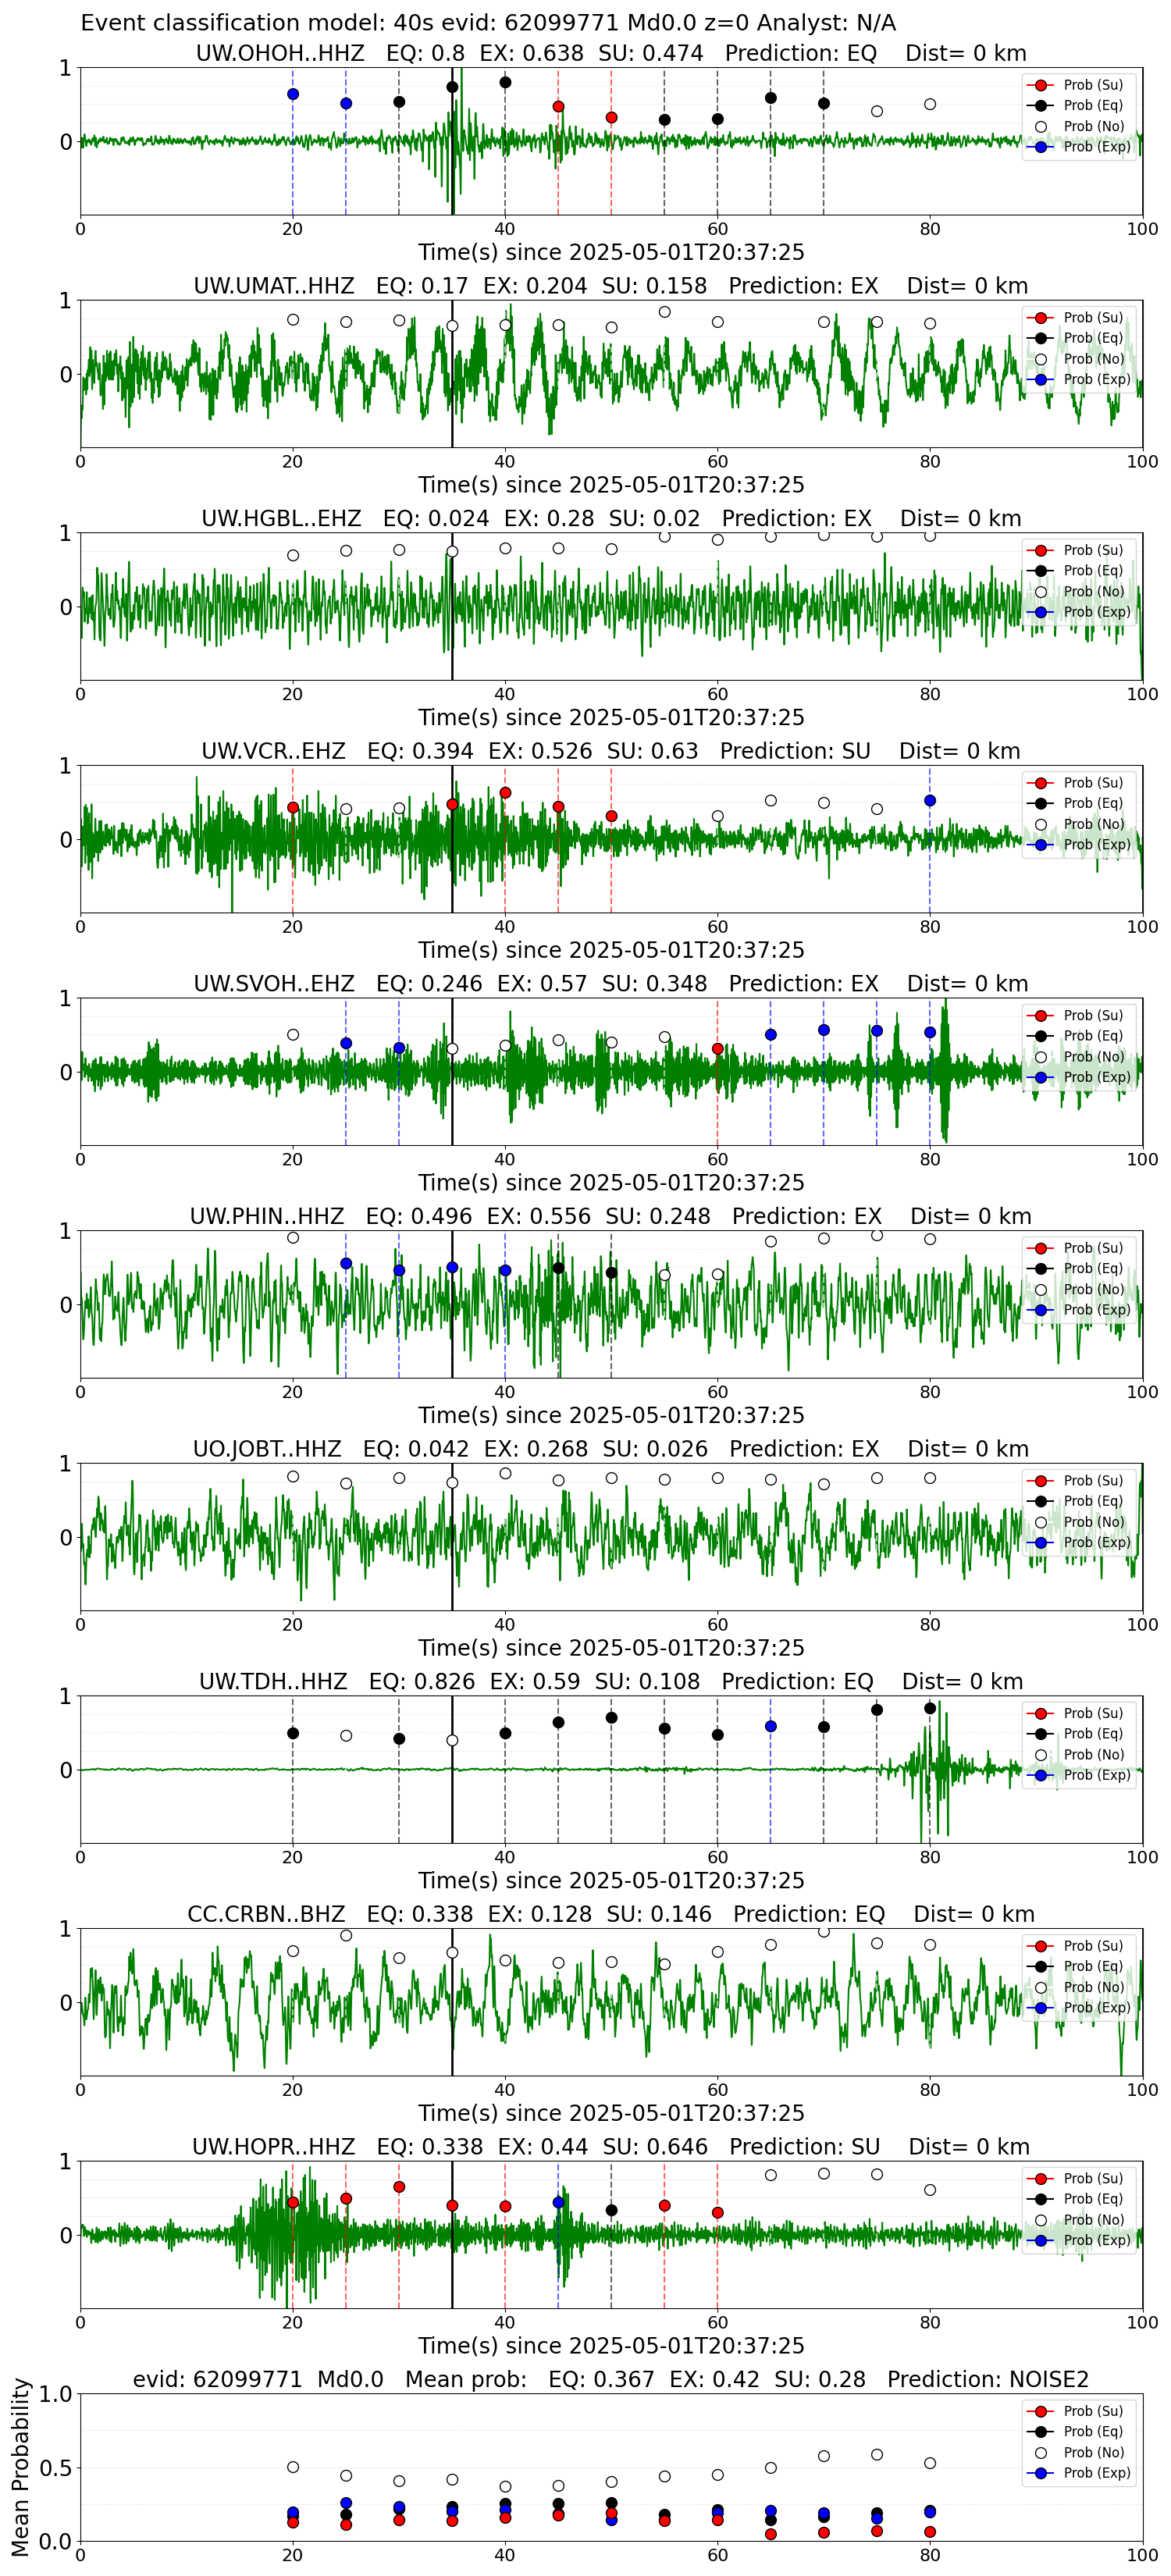Click the 'Mean prob' summary title with Prediction NOISE2
Viewport: 1171px width, 2576px height.
click(611, 2379)
